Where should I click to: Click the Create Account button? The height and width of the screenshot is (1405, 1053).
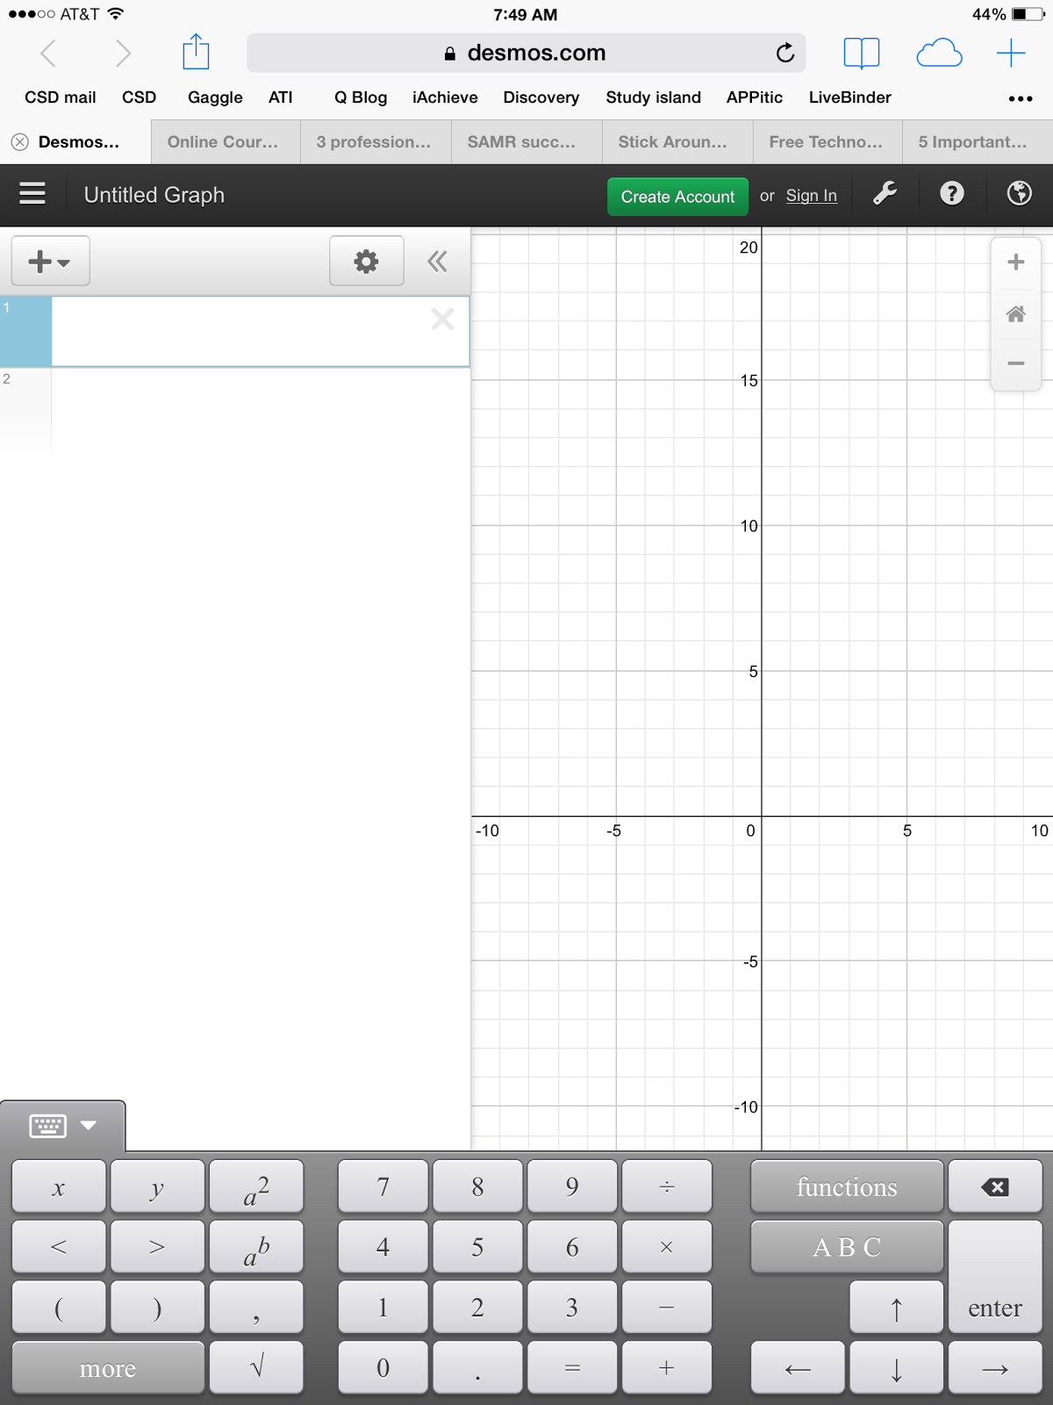pyautogui.click(x=677, y=197)
